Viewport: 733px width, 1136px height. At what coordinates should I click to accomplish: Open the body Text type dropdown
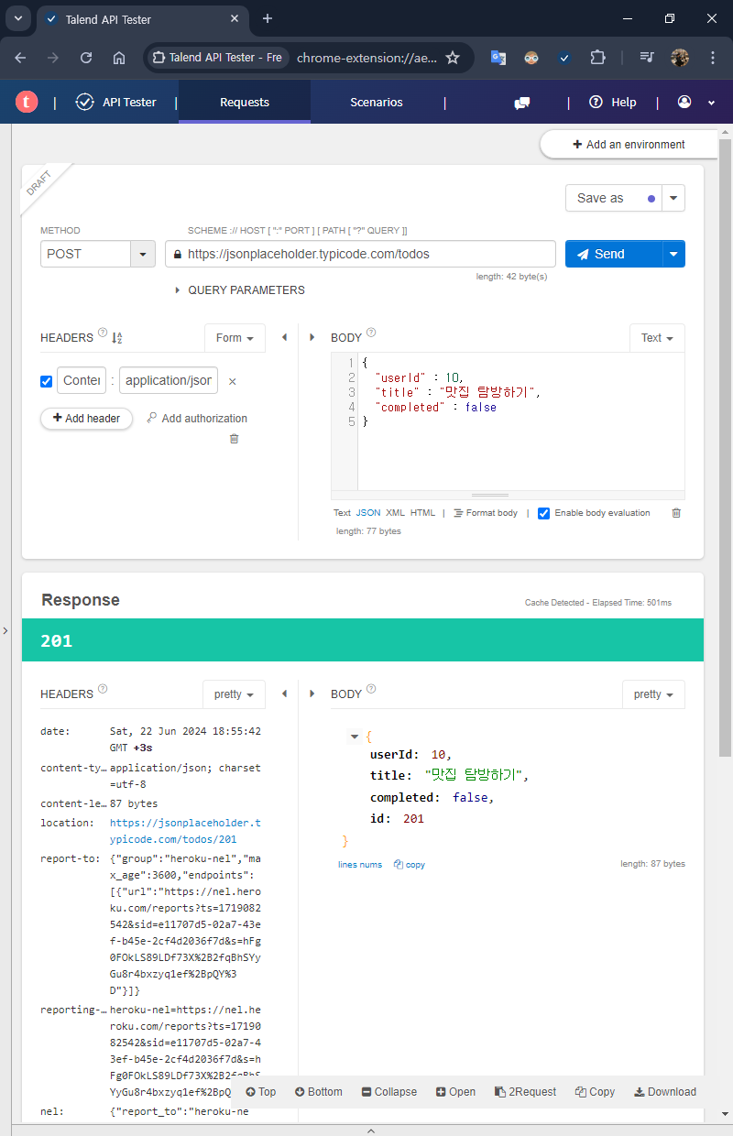(x=657, y=338)
